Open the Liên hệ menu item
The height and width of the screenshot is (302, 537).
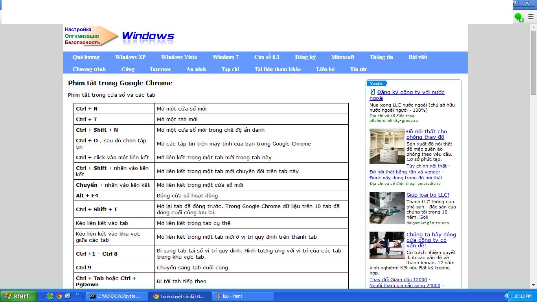pos(326,69)
